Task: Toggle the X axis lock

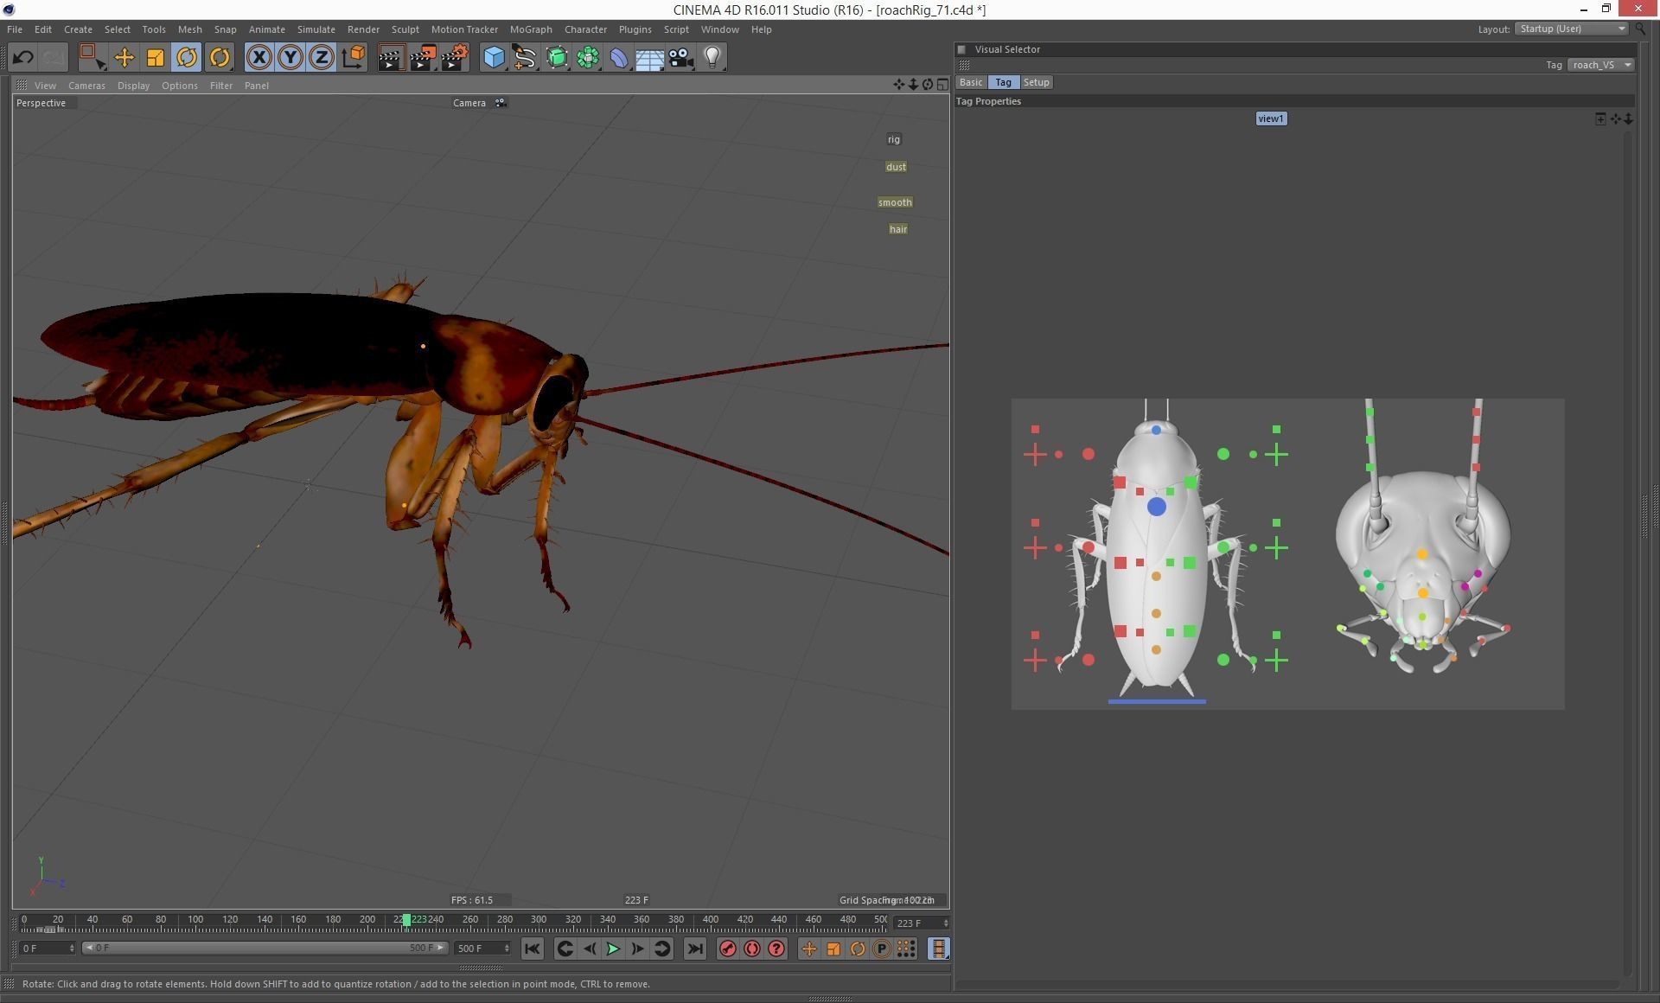Action: pos(259,57)
